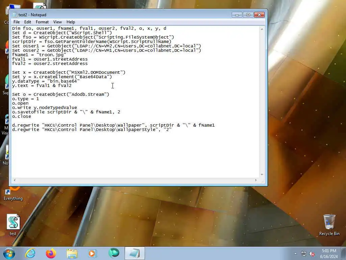
Task: Click the network tray icon
Action: (304, 254)
